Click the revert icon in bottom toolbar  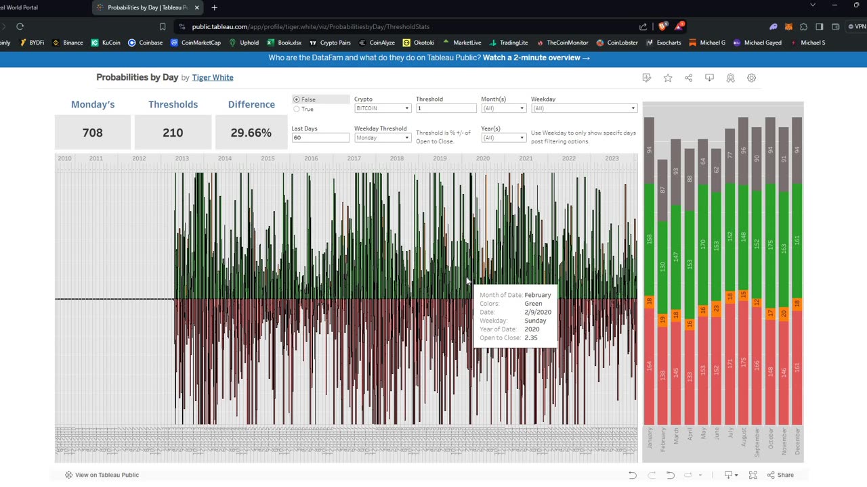pyautogui.click(x=670, y=475)
